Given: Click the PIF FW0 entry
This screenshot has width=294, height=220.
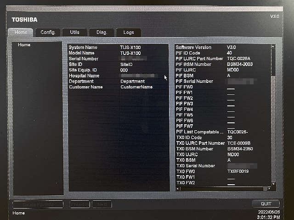Looking at the screenshot, I should pyautogui.click(x=223, y=87).
